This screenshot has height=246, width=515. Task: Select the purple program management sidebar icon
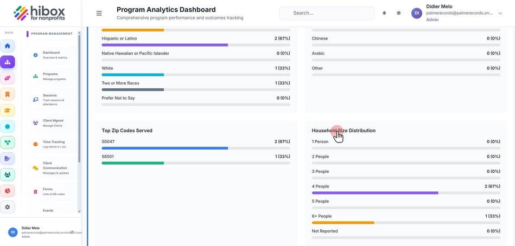[7, 62]
